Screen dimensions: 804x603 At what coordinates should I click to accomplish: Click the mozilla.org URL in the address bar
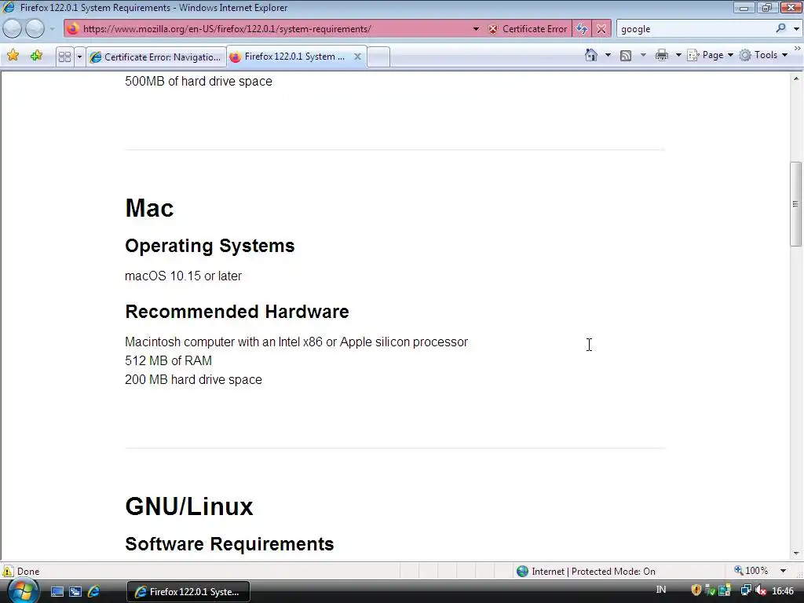pyautogui.click(x=227, y=29)
